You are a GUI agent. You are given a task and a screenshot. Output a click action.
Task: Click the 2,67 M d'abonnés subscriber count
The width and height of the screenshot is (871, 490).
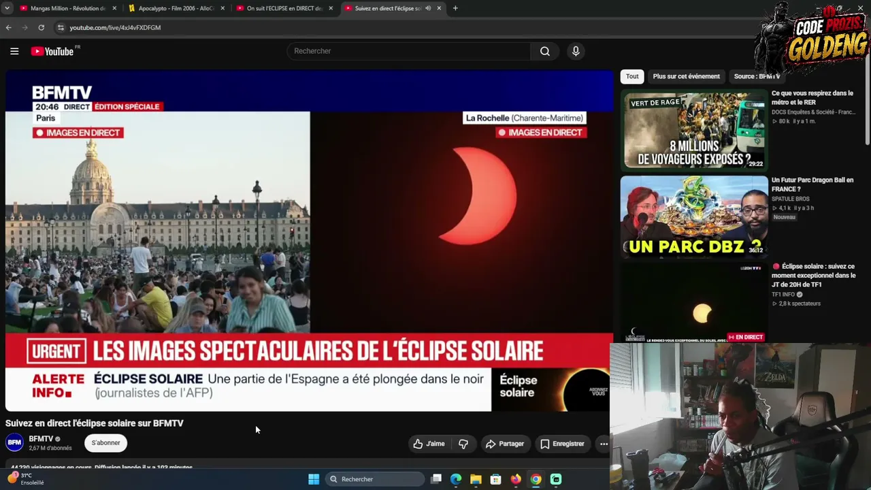click(50, 448)
